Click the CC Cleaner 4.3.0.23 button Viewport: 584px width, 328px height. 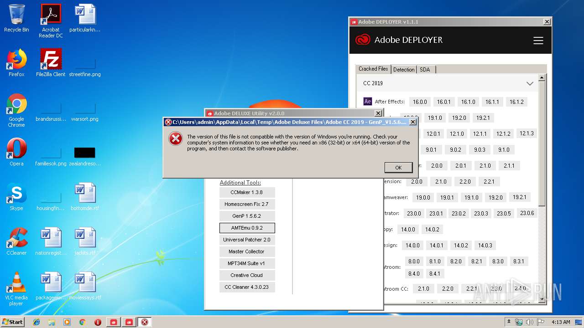[247, 287]
